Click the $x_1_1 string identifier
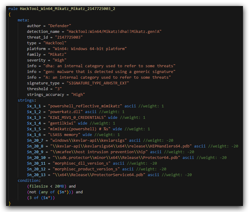Screen dimensions: 249x212 [x=34, y=106]
